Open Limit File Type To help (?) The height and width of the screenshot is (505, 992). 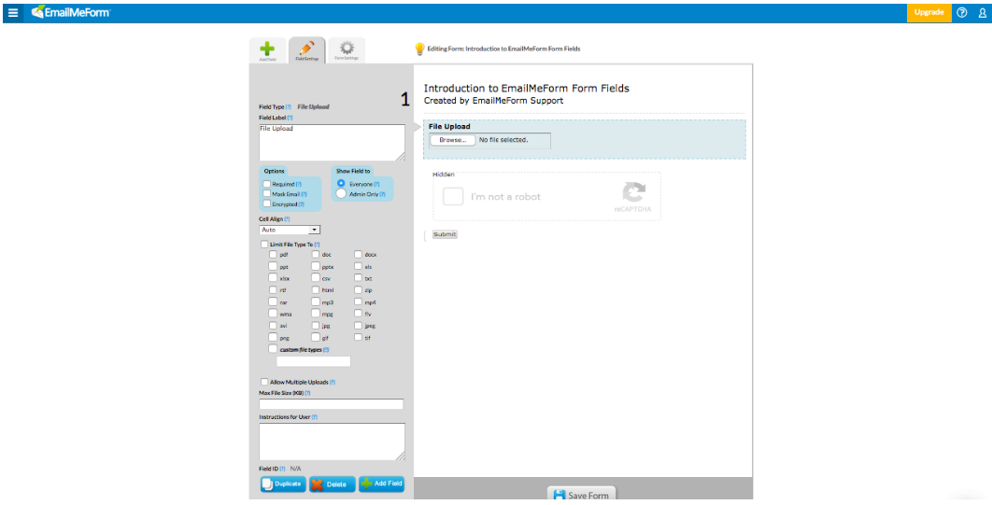pos(317,245)
